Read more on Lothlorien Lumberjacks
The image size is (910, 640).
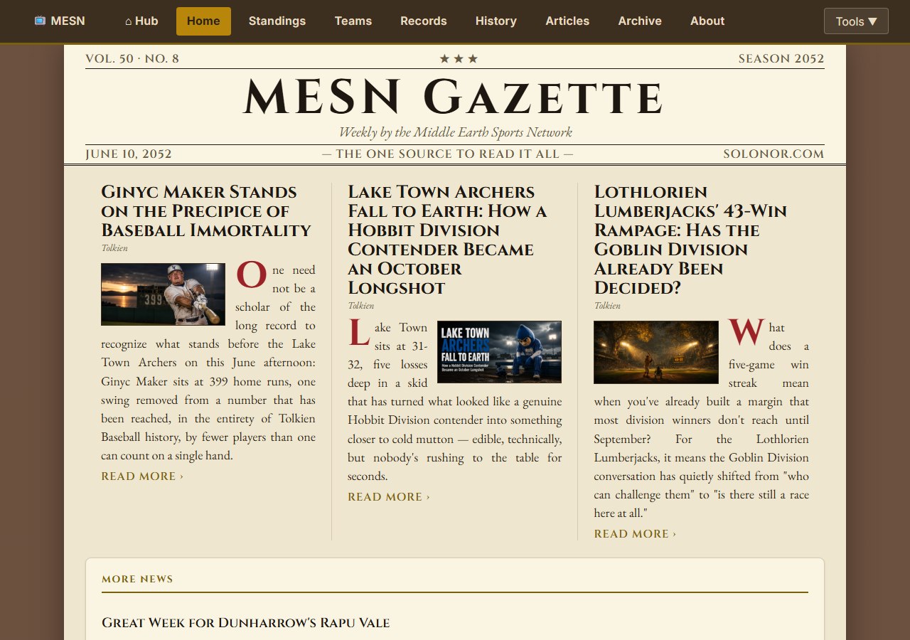pos(636,534)
